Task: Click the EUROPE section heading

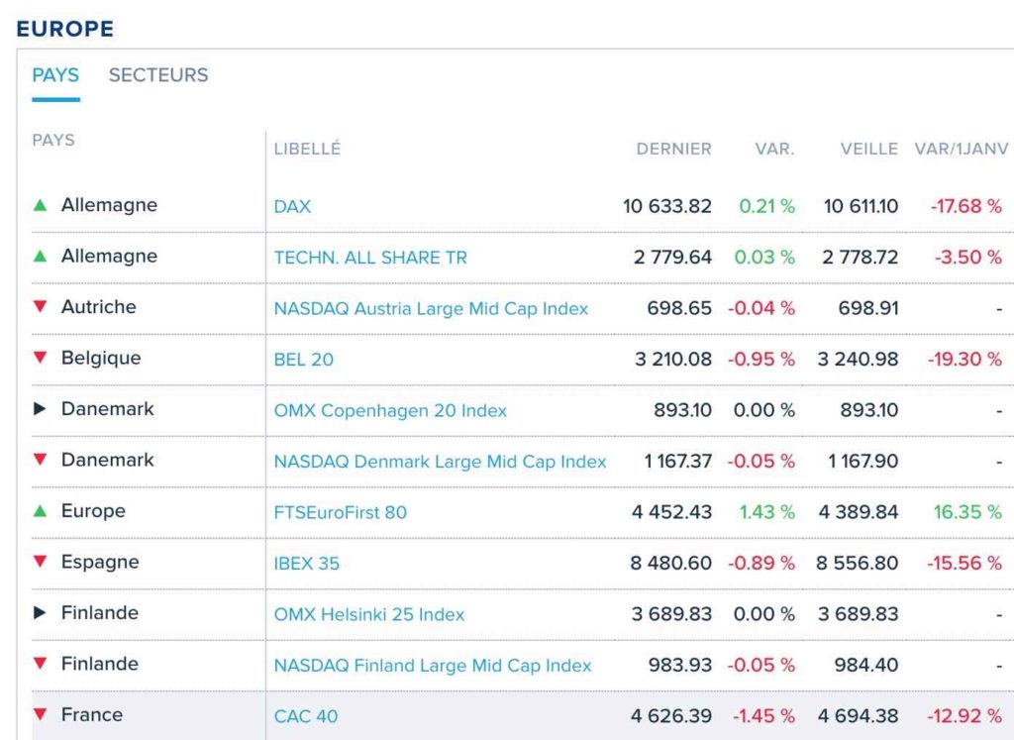Action: click(64, 29)
